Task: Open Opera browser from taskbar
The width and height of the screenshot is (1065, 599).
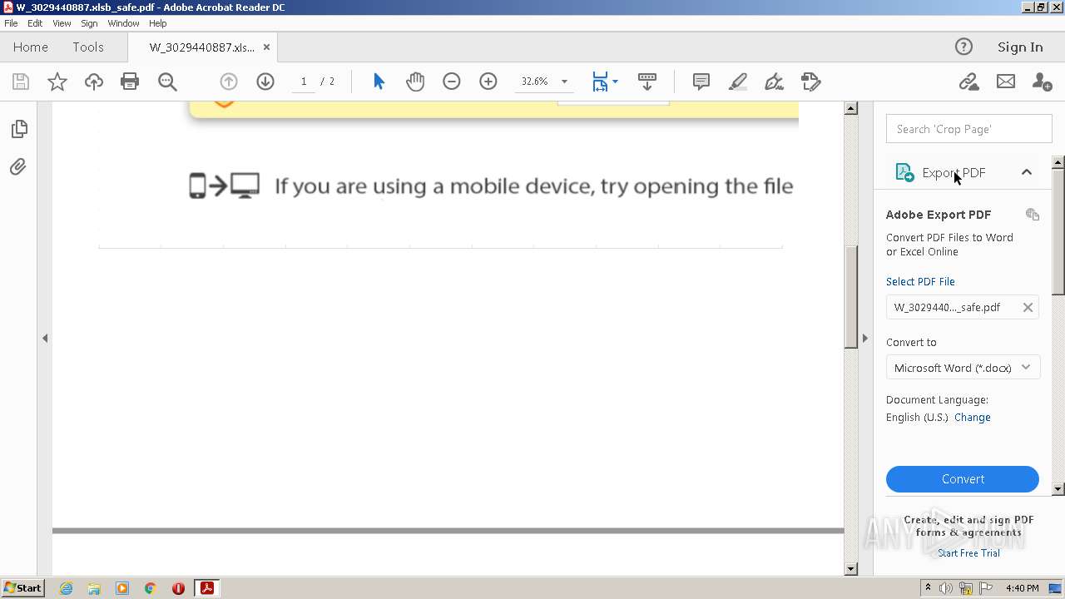Action: click(x=178, y=588)
